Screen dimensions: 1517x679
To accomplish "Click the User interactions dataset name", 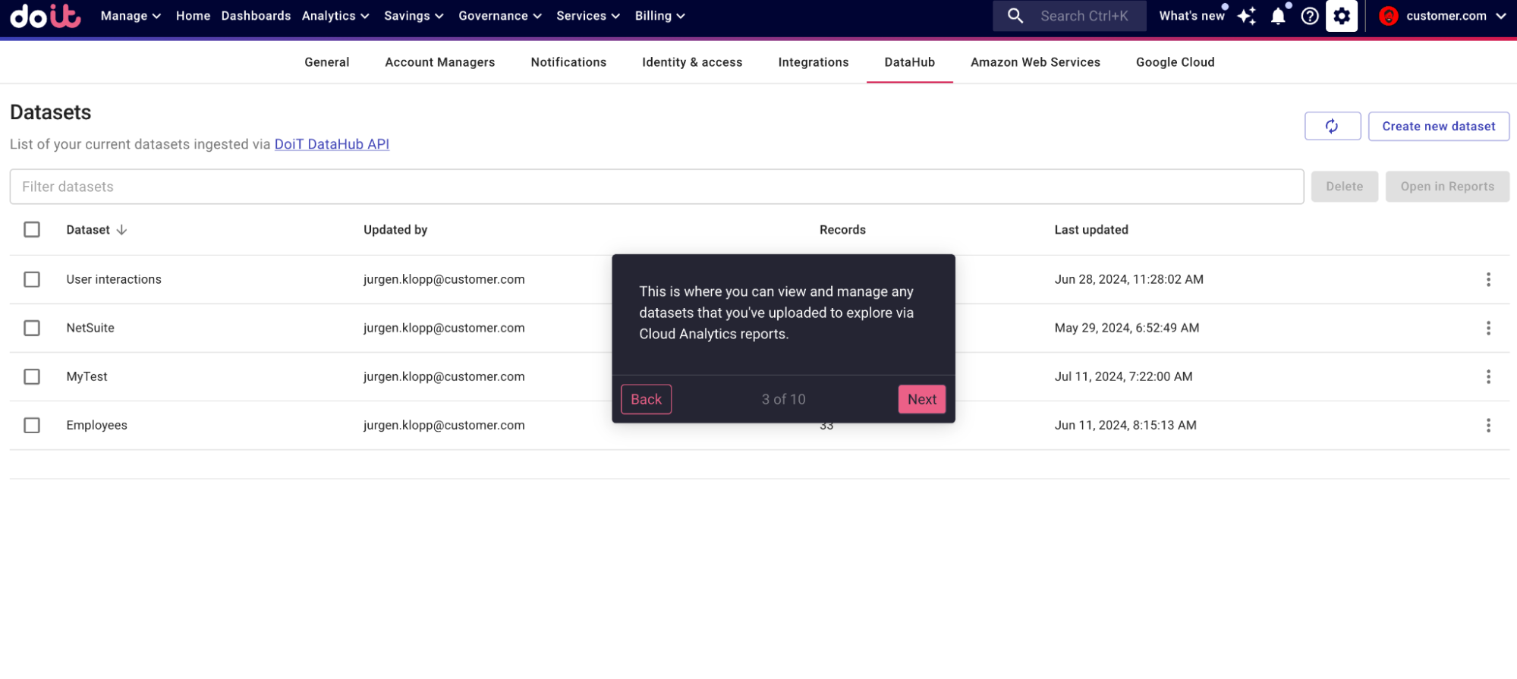I will tap(114, 279).
